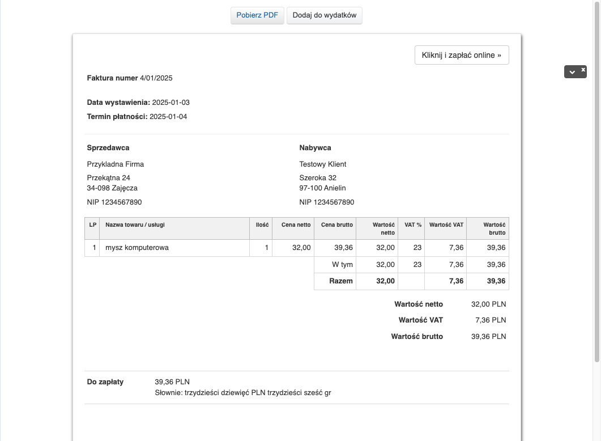The height and width of the screenshot is (441, 601).
Task: Click Dodaj do wydatków button
Action: click(324, 15)
